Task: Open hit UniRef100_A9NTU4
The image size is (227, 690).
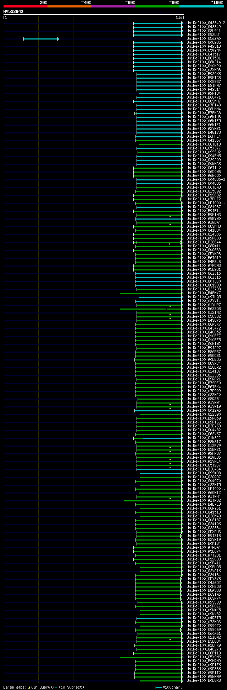Action: 204,94
